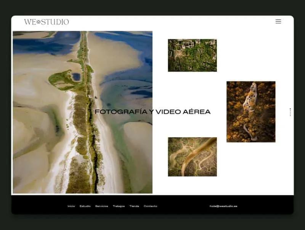The height and width of the screenshot is (230, 305).
Task: Open Trabajos from the footer navigation
Action: pos(119,206)
